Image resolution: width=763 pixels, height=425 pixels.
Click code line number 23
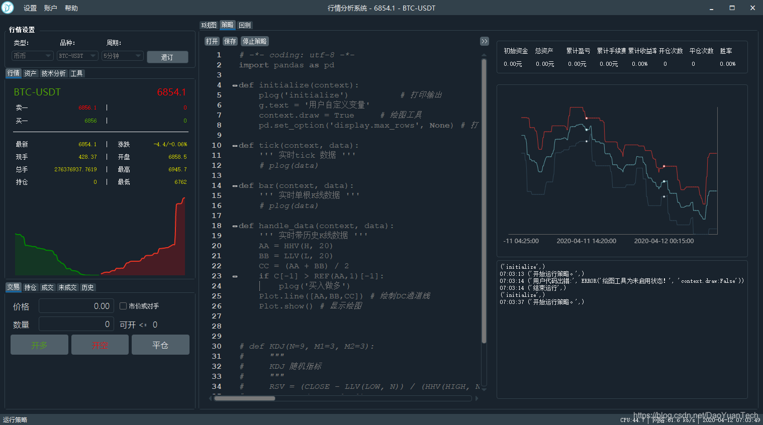[x=217, y=276]
